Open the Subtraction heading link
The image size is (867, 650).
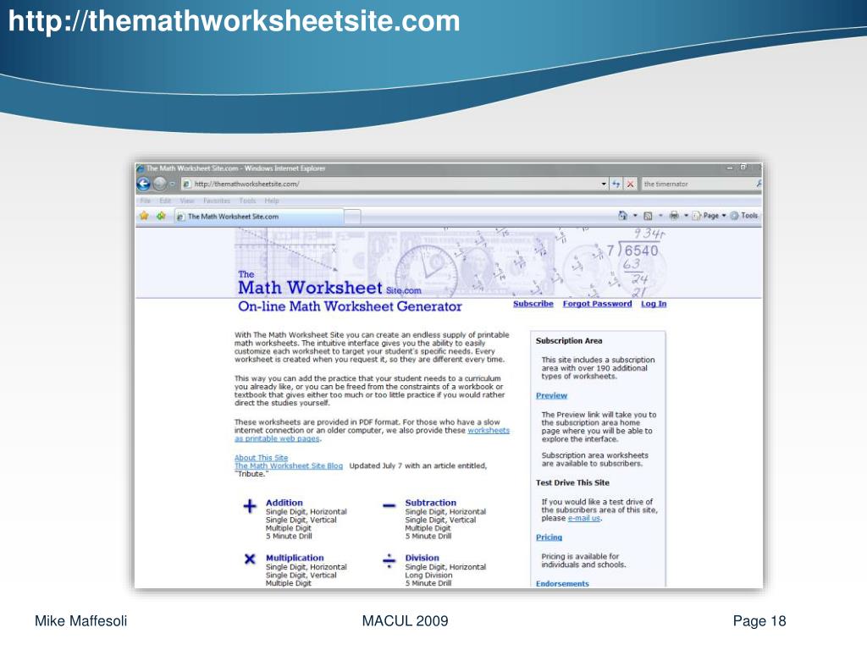coord(431,503)
